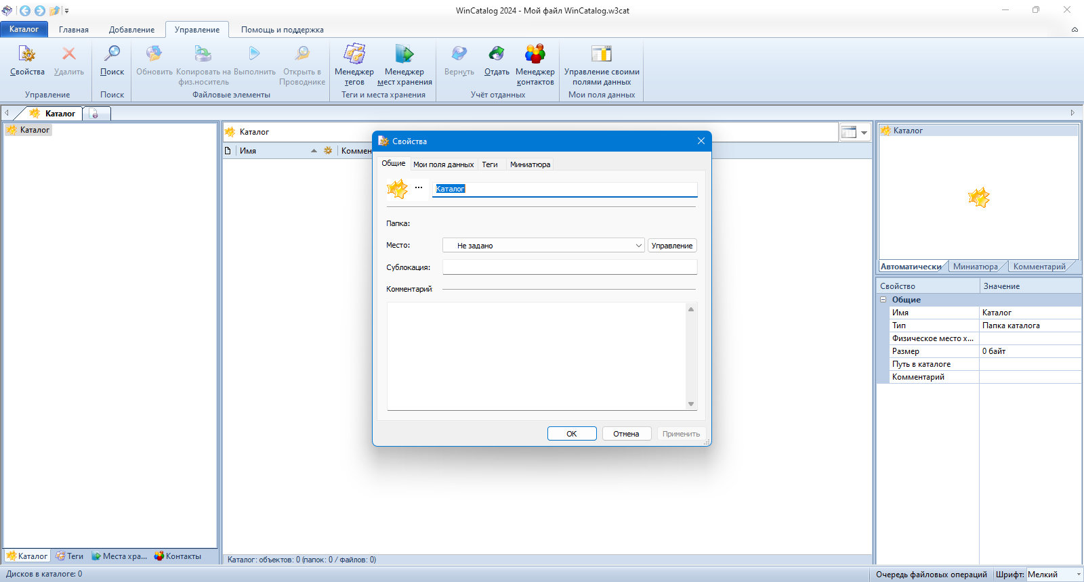Select the Каталог bottom panel tab
This screenshot has height=582, width=1084.
27,556
